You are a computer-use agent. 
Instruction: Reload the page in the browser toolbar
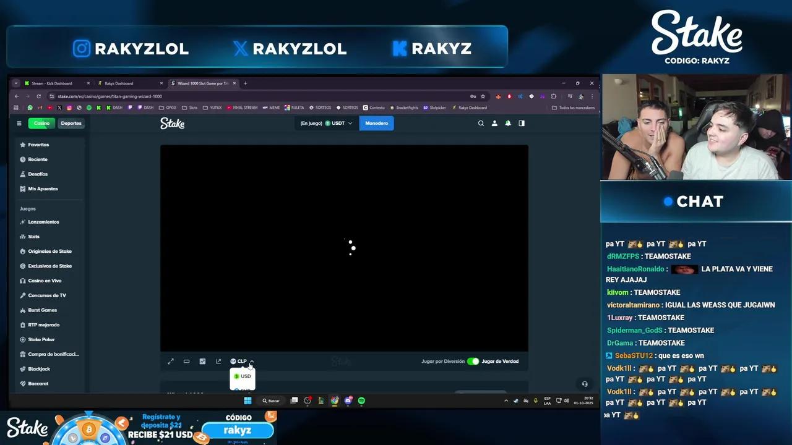click(x=38, y=96)
